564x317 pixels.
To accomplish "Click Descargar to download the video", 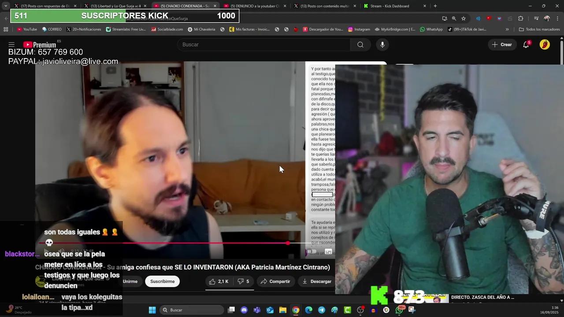I will pyautogui.click(x=316, y=281).
